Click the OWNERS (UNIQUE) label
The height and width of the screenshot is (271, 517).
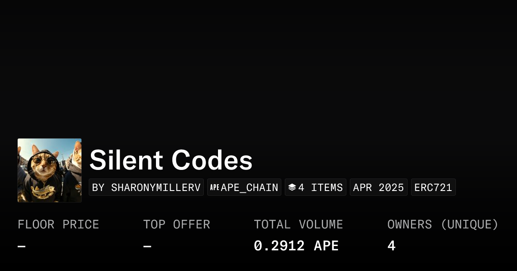pyautogui.click(x=442, y=225)
